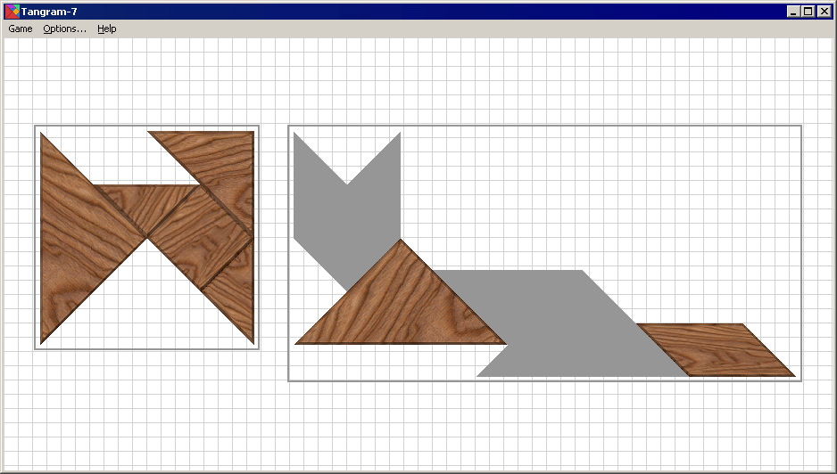Open the Help menu
This screenshot has width=837, height=474.
click(x=107, y=29)
